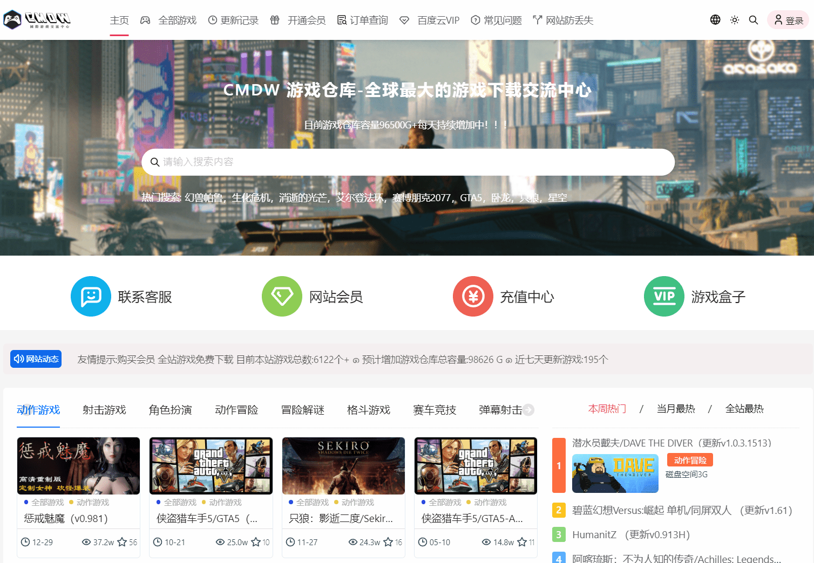Click the 动作游戏 tag on 只狼 card
This screenshot has height=563, width=814.
357,502
